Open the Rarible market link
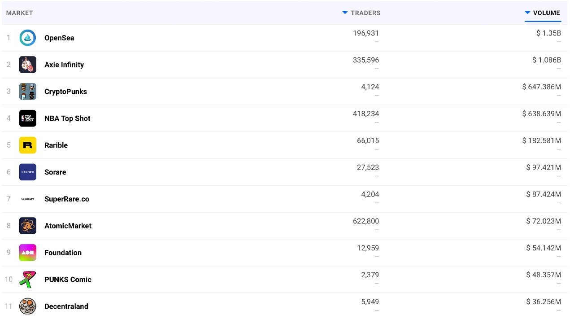Image resolution: width=570 pixels, height=319 pixels. coord(56,145)
